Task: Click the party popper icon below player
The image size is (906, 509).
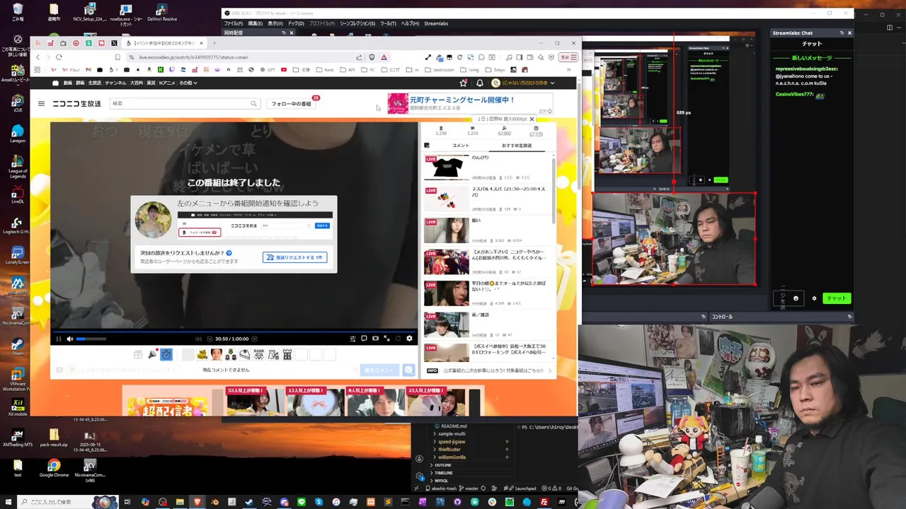Action: coord(152,354)
